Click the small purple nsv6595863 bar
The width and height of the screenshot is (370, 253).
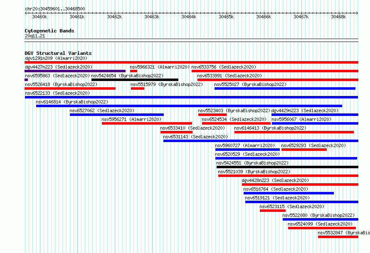pos(26,80)
